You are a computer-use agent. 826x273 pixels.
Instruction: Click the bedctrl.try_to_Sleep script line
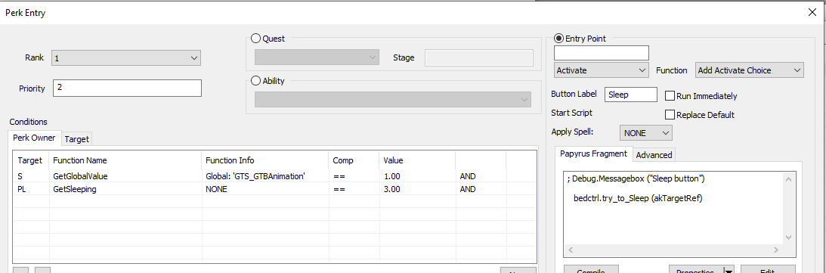coord(639,199)
